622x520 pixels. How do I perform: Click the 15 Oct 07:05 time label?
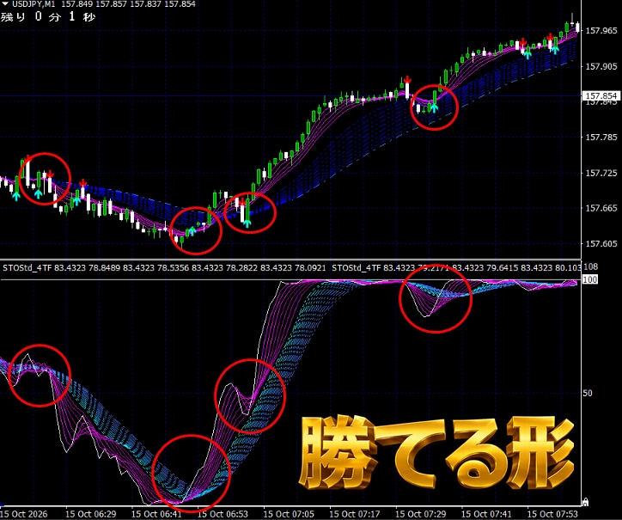[x=289, y=514]
